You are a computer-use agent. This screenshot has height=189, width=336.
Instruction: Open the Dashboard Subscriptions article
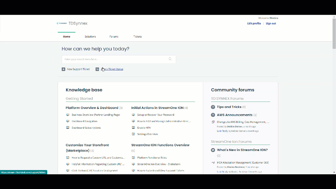86,128
